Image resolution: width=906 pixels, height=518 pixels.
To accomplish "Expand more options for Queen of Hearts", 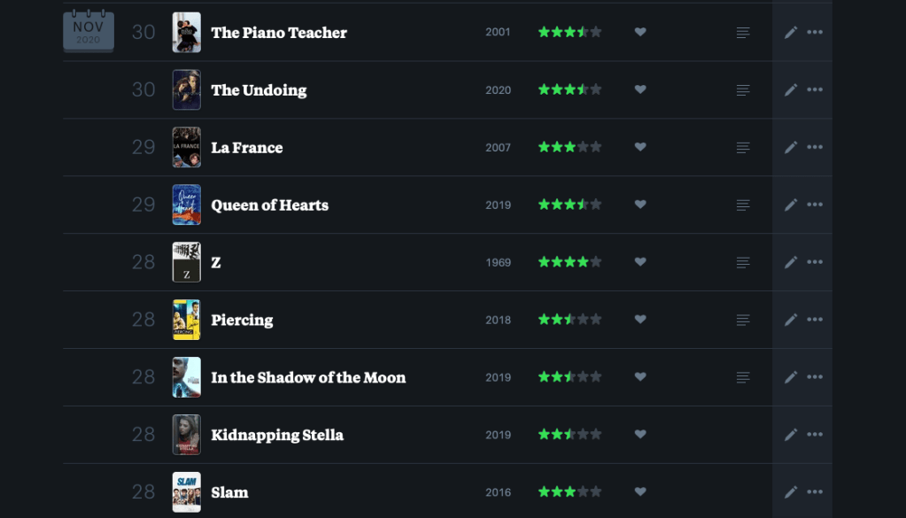I will point(815,205).
